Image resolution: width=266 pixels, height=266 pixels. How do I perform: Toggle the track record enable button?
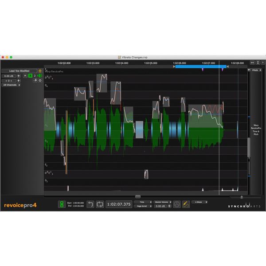click(40, 80)
